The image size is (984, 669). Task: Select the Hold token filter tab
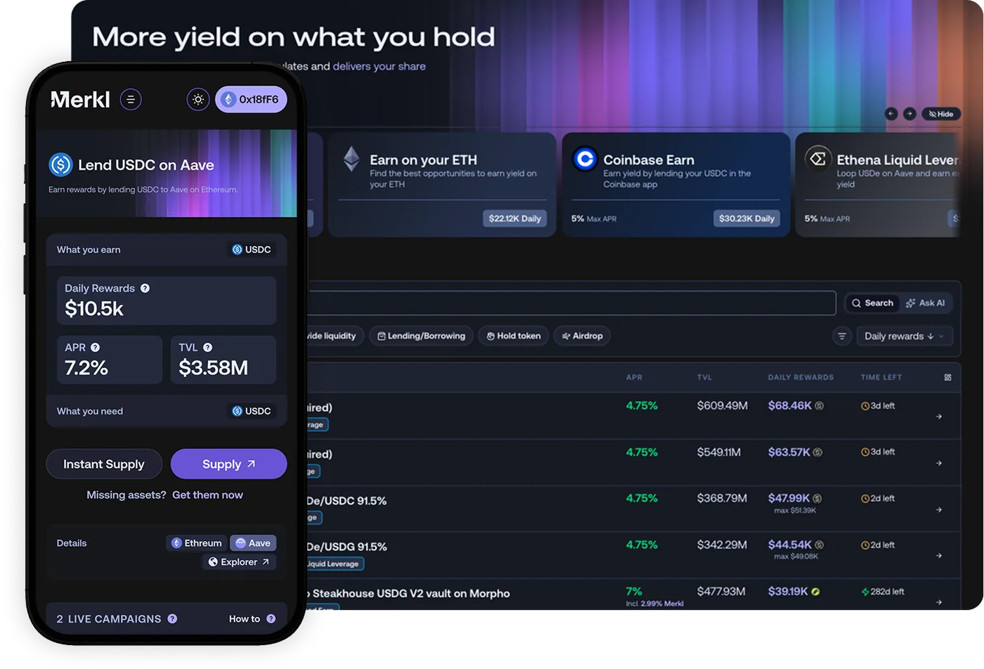point(514,336)
